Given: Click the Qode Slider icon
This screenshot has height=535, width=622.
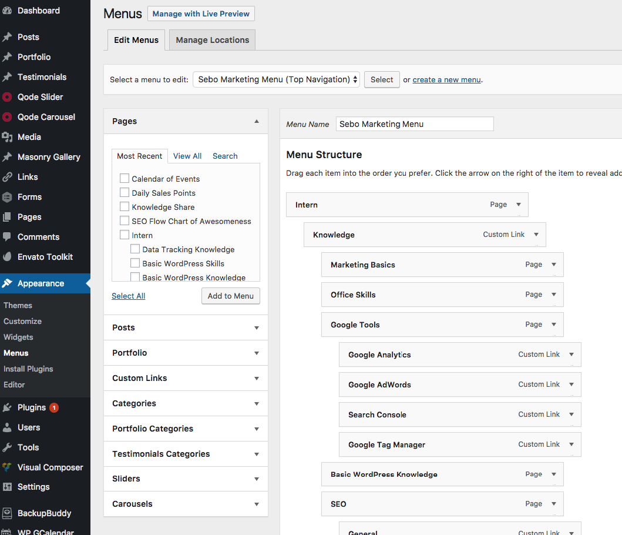Looking at the screenshot, I should tap(7, 97).
